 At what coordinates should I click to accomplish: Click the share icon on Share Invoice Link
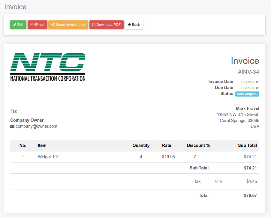[53, 25]
